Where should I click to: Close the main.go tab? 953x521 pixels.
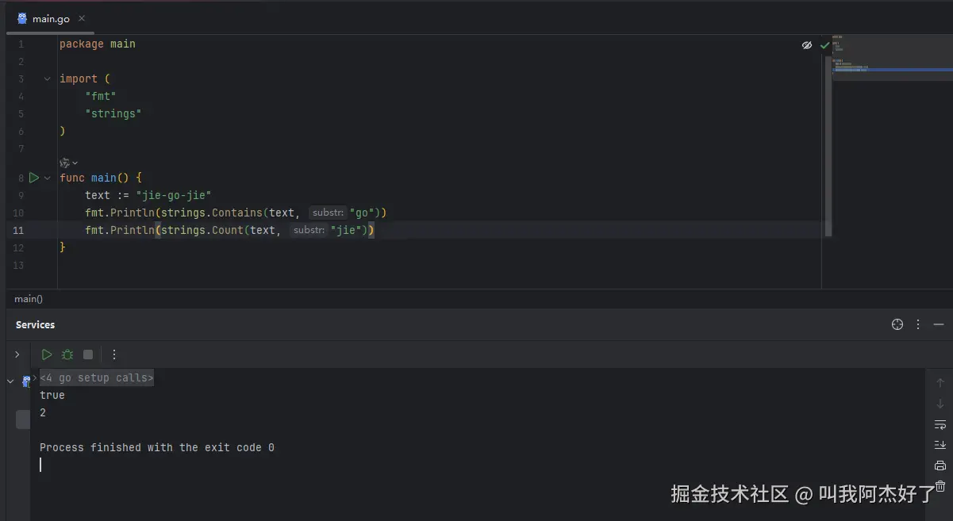tap(83, 18)
